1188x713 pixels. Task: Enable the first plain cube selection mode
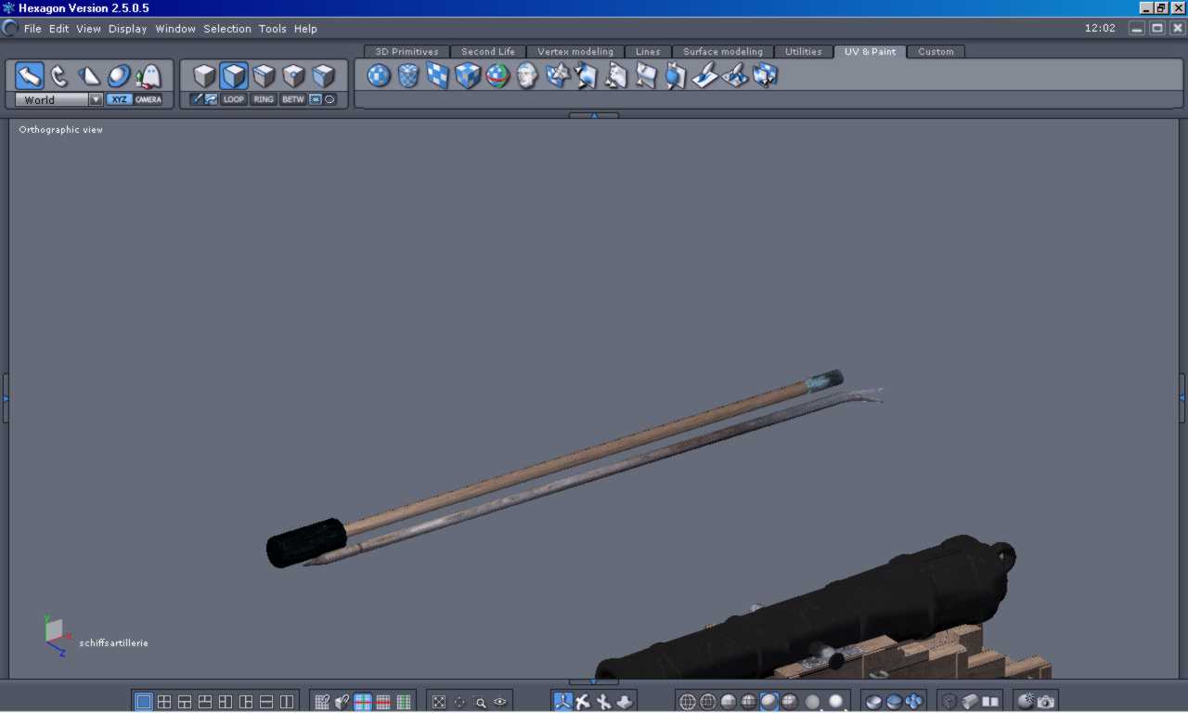tap(204, 75)
